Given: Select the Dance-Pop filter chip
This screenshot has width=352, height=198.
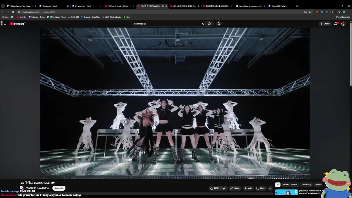Looking at the screenshot, I should [306, 185].
